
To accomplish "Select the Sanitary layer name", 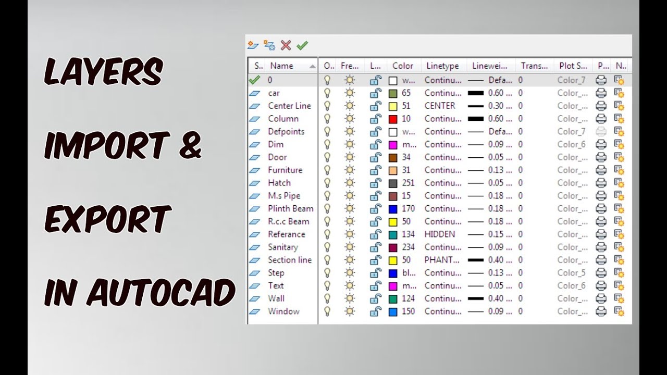I will point(283,247).
